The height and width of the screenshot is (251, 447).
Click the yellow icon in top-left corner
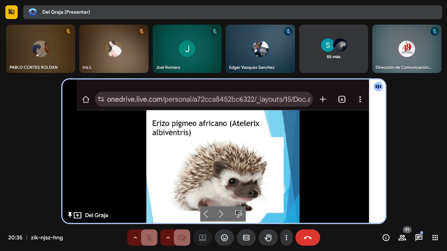coord(12,12)
